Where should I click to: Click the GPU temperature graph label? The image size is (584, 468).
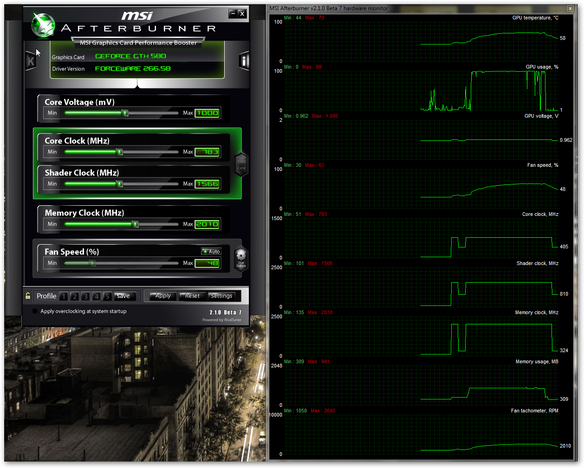click(x=535, y=18)
